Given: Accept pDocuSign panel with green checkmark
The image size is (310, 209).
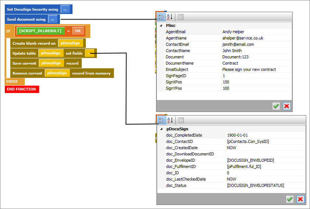Looking at the screenshot, I should (290, 199).
